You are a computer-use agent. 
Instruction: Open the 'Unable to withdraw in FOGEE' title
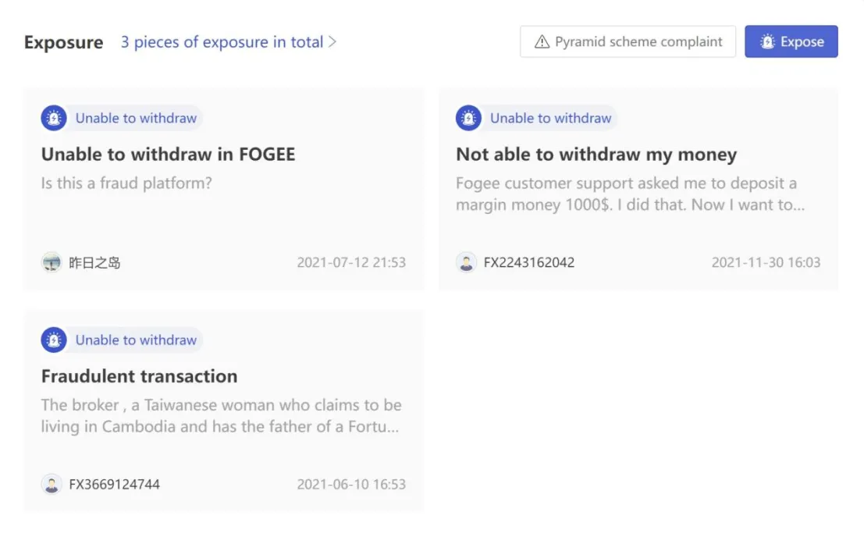point(168,155)
